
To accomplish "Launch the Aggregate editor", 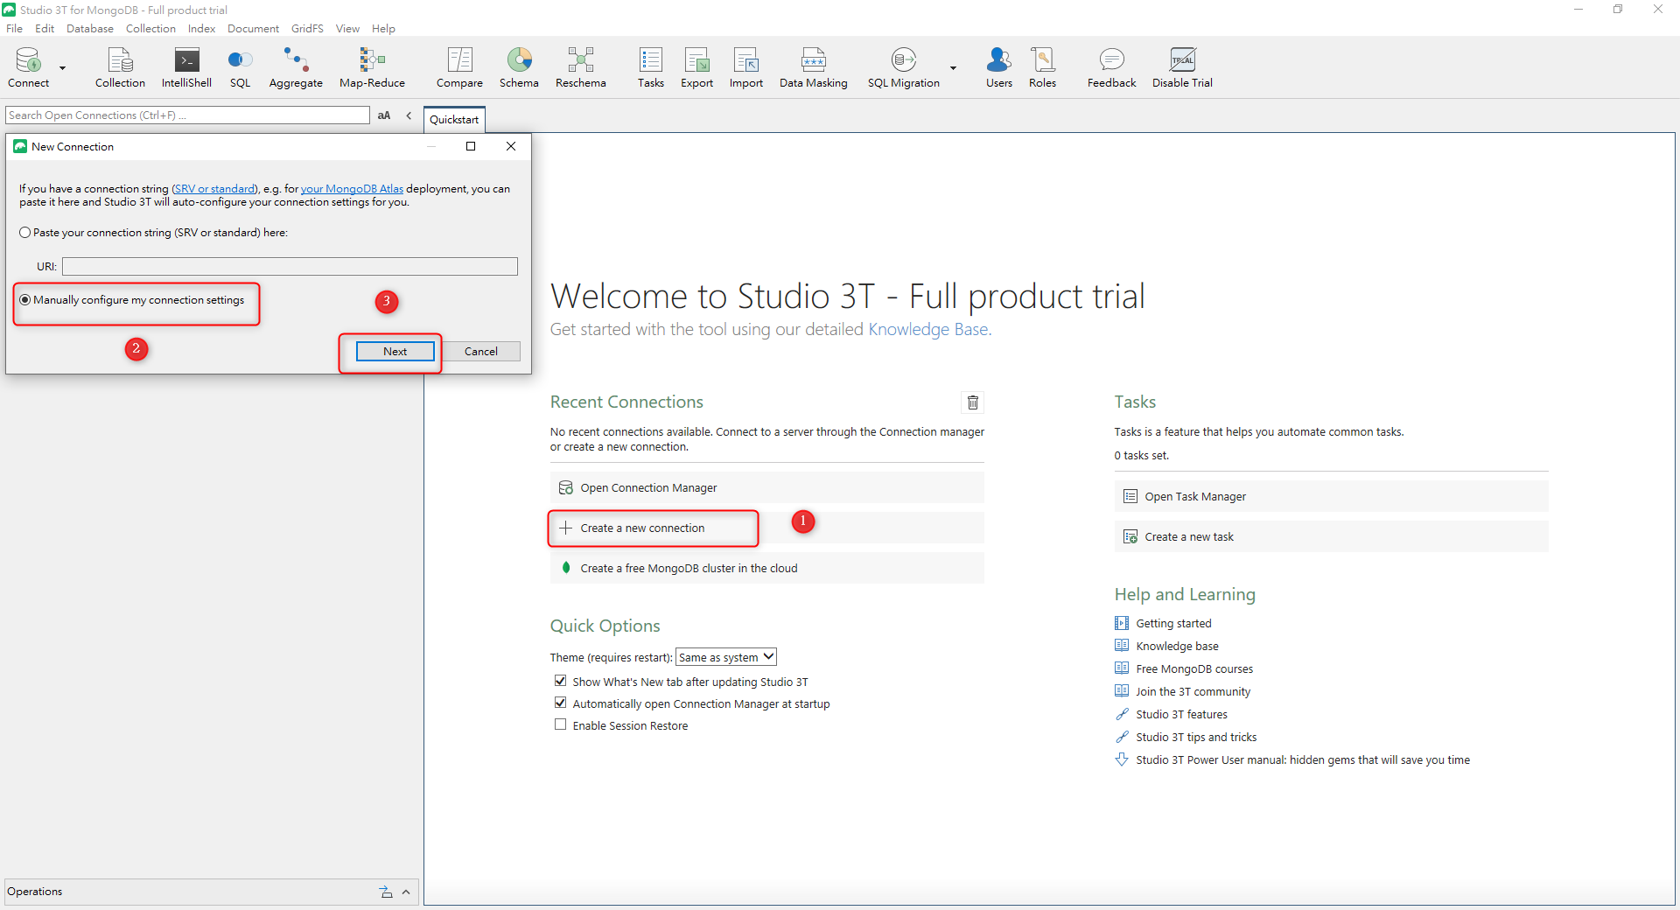I will click(x=296, y=67).
